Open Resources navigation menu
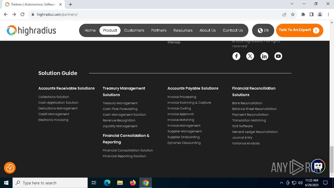Screen dimensions: 334x188 tap(183, 30)
